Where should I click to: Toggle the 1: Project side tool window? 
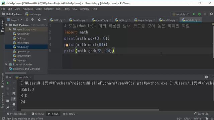pos(2,26)
